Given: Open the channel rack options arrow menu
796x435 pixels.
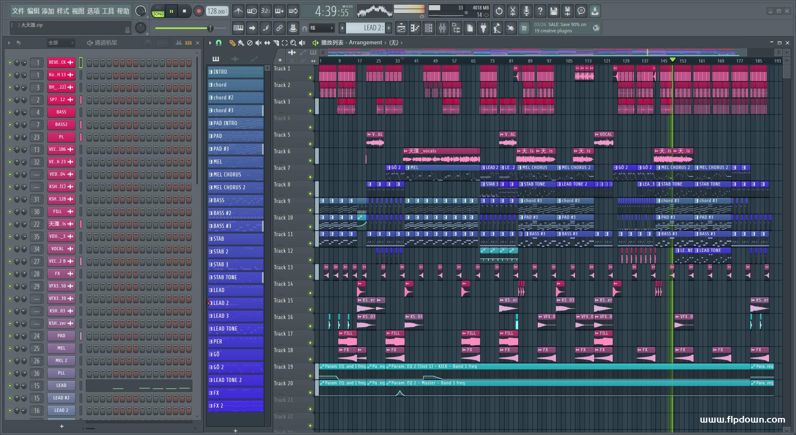Looking at the screenshot, I should pyautogui.click(x=9, y=43).
